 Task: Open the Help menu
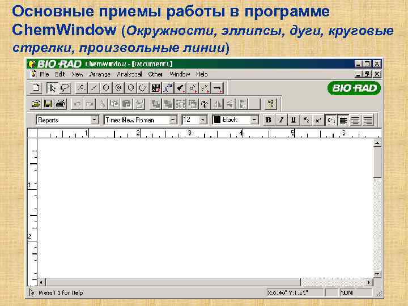click(202, 74)
